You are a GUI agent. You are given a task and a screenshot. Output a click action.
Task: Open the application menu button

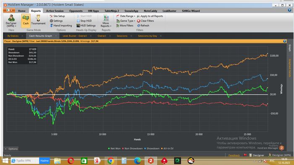click(9, 10)
